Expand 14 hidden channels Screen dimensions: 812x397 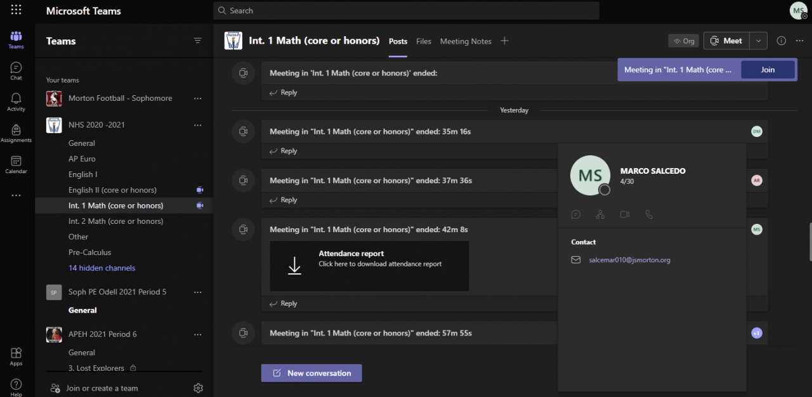click(101, 268)
